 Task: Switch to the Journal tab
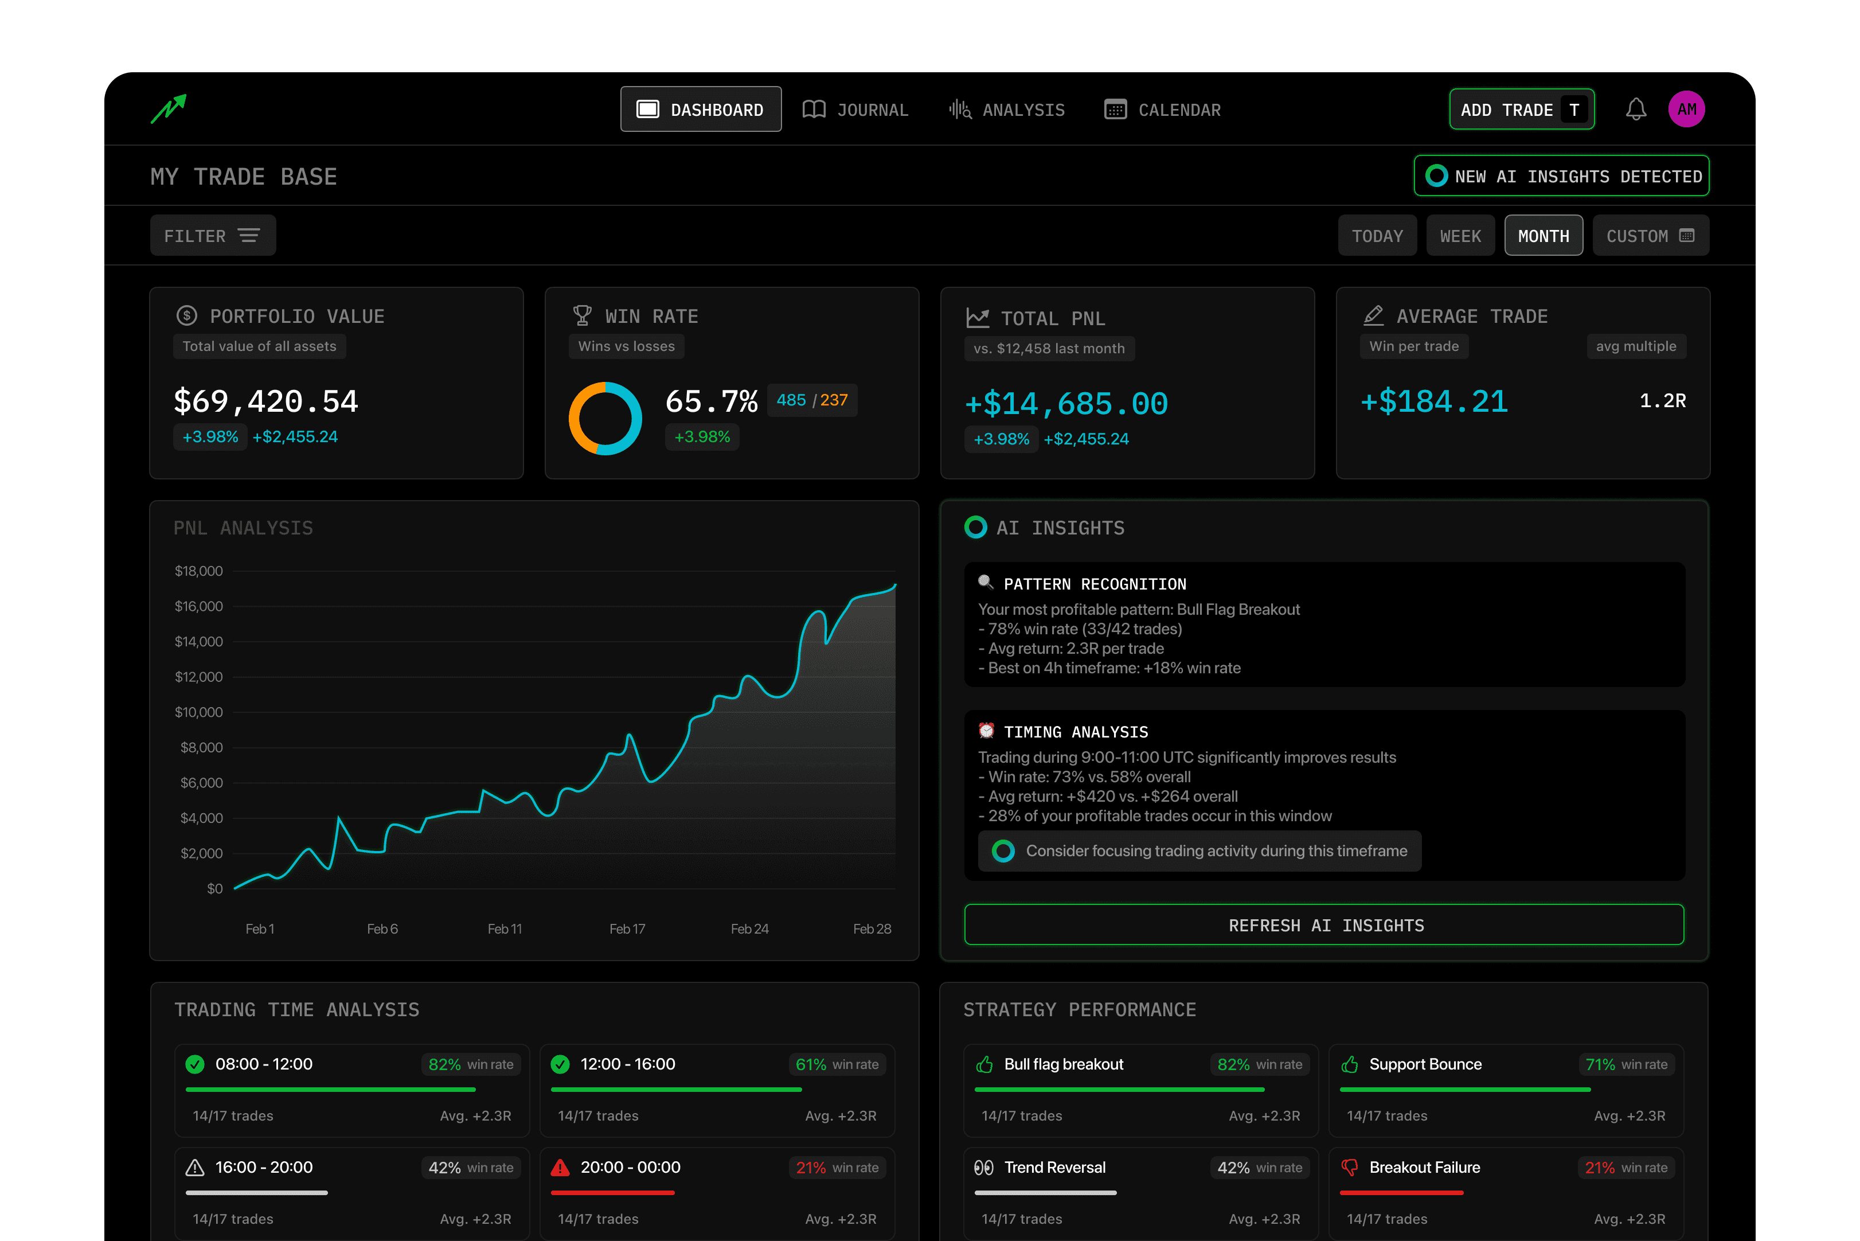coord(855,110)
